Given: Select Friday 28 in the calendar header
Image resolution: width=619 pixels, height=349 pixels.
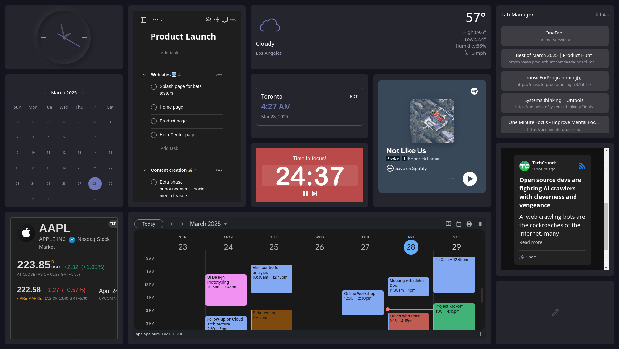Looking at the screenshot, I should coord(411,247).
